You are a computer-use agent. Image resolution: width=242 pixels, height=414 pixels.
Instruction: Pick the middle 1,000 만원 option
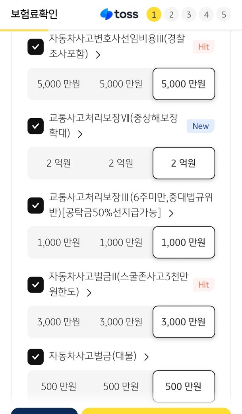pyautogui.click(x=121, y=242)
